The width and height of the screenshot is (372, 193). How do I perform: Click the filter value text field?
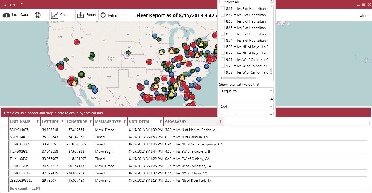click(x=243, y=99)
